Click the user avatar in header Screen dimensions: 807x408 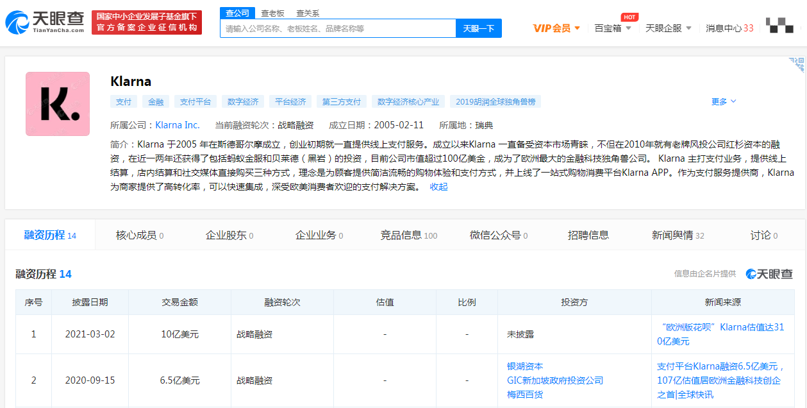pos(779,26)
